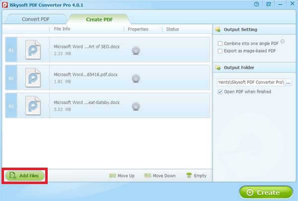
Task: Click the output folder path field
Action: tap(251, 83)
